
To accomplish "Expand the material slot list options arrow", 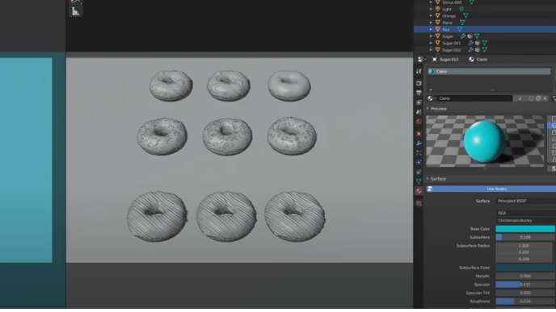I will tap(431, 89).
